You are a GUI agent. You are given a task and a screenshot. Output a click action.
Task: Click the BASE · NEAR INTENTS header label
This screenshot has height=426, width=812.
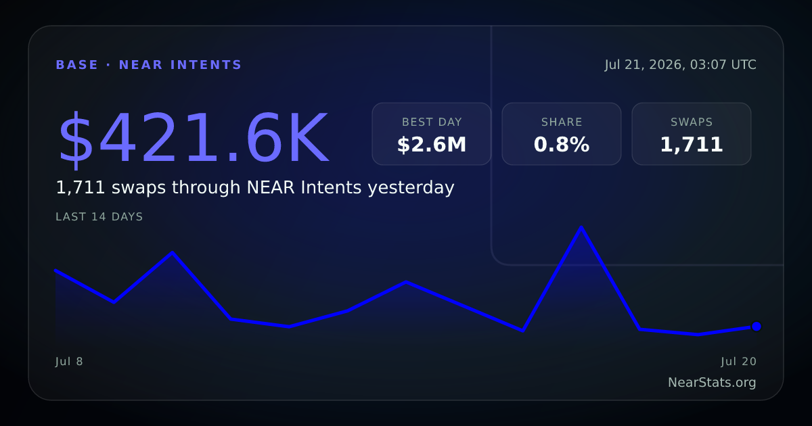click(149, 65)
